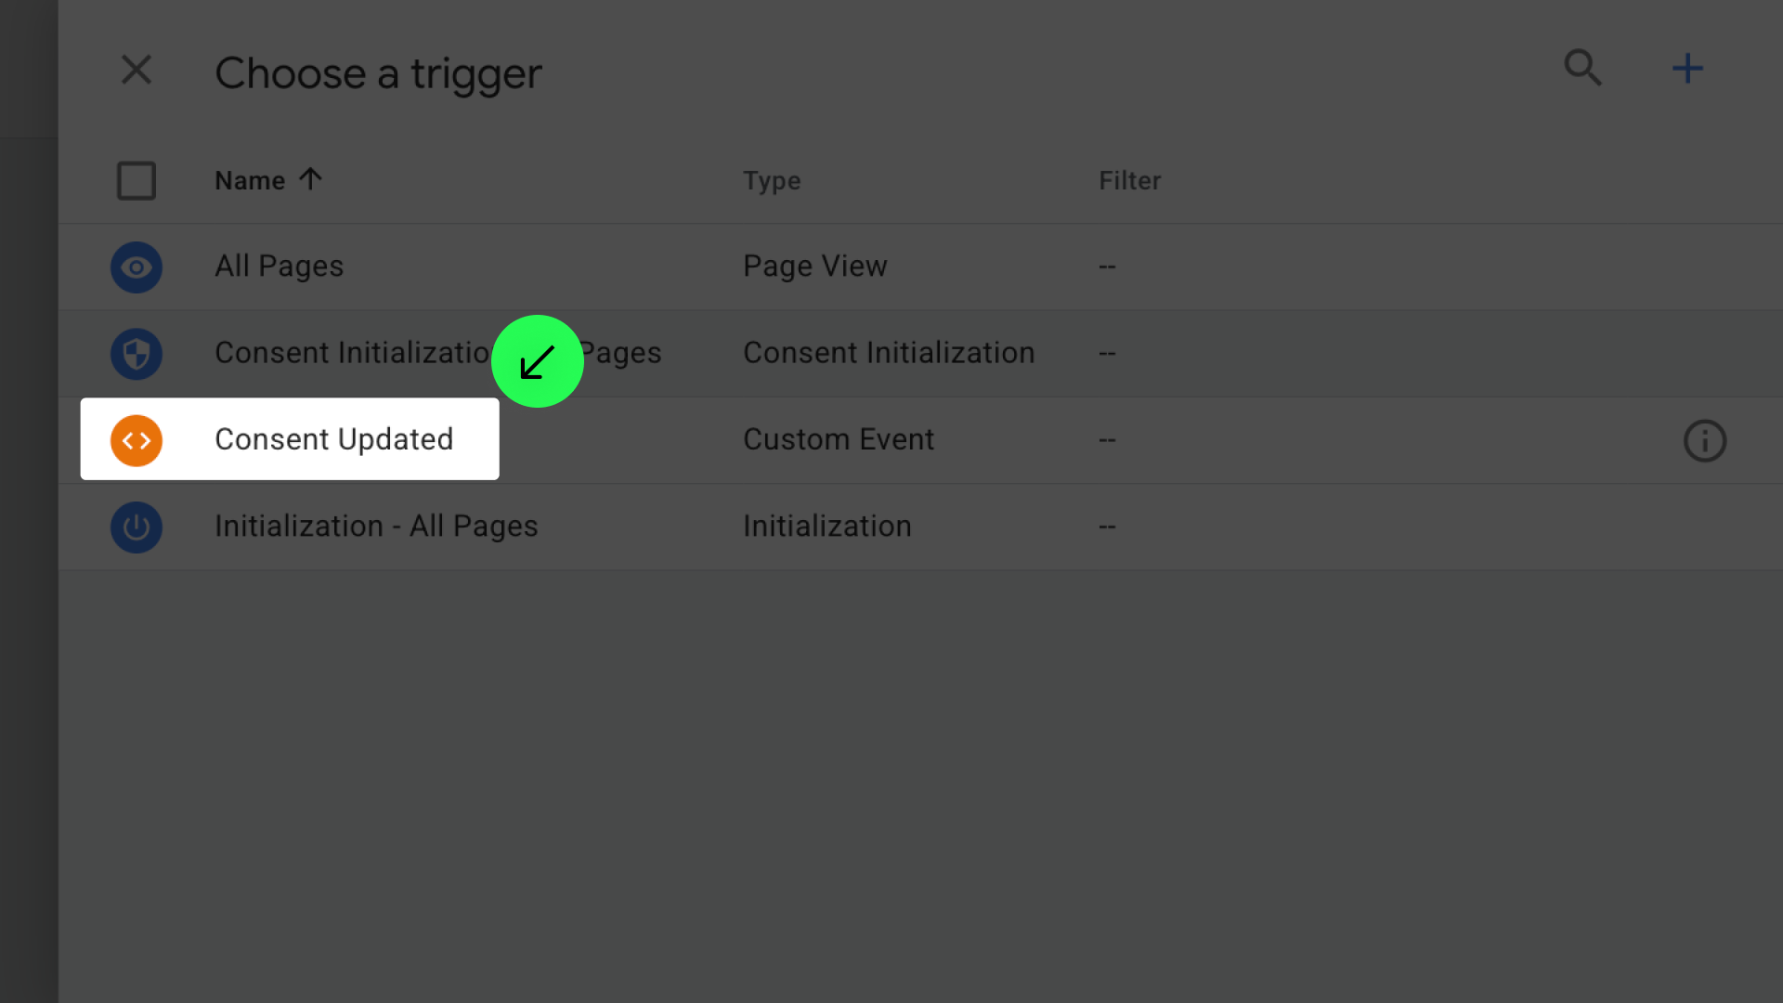This screenshot has width=1783, height=1003.
Task: Click the Consent Initialization shield icon
Action: [136, 354]
